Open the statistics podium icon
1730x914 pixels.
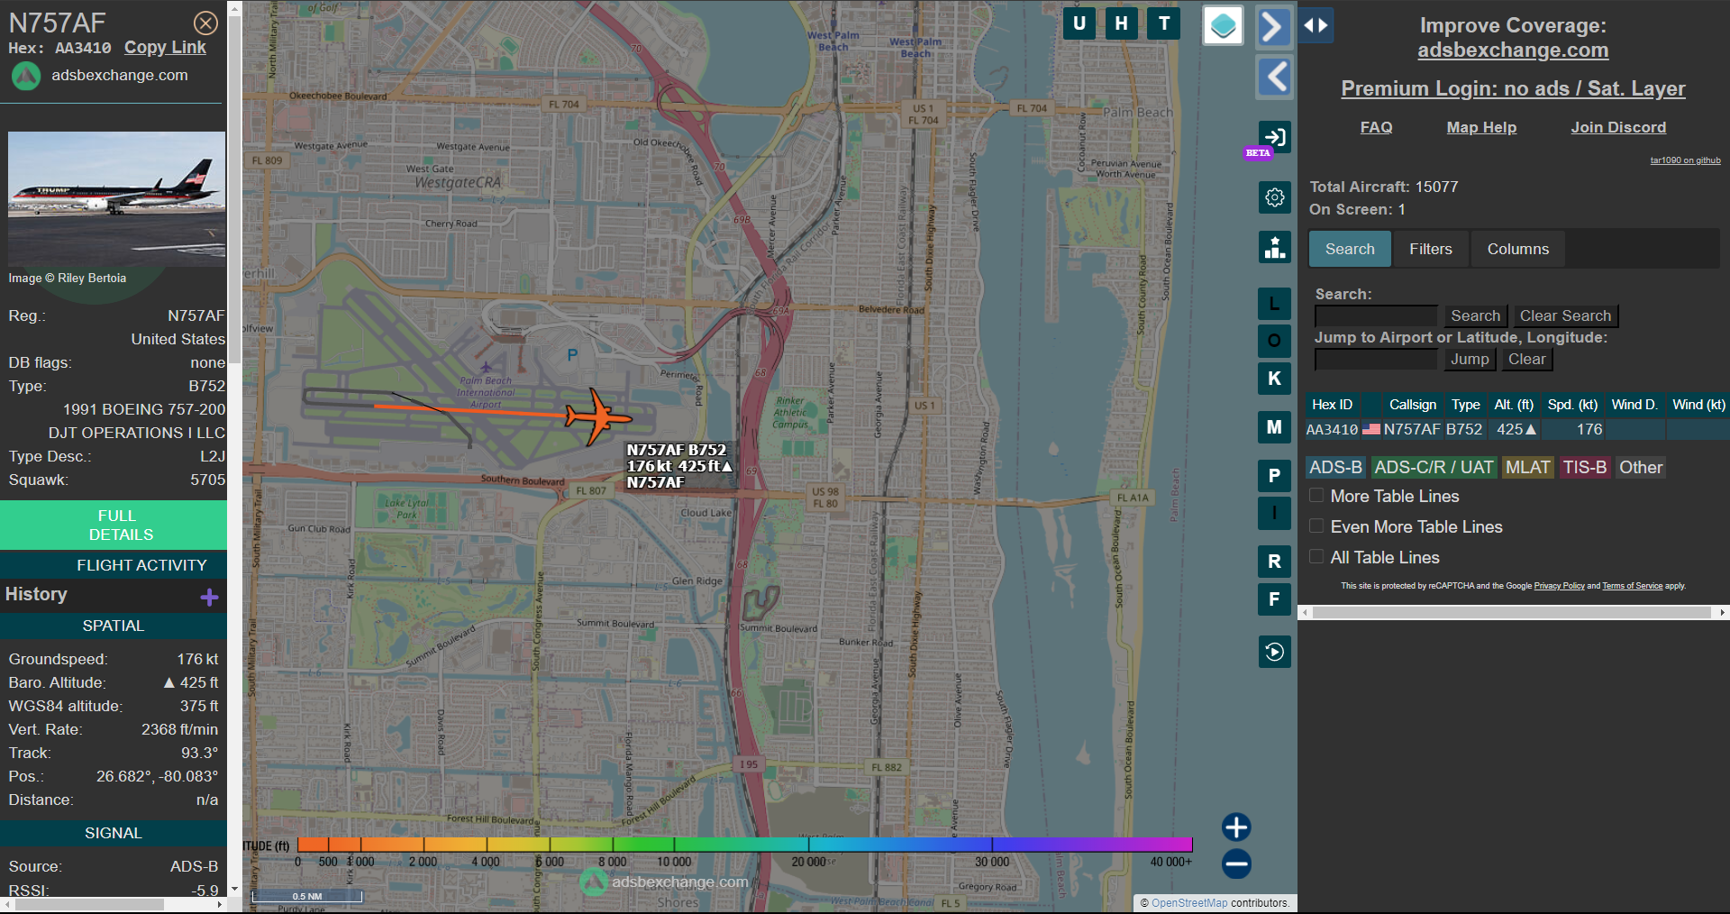1274,247
